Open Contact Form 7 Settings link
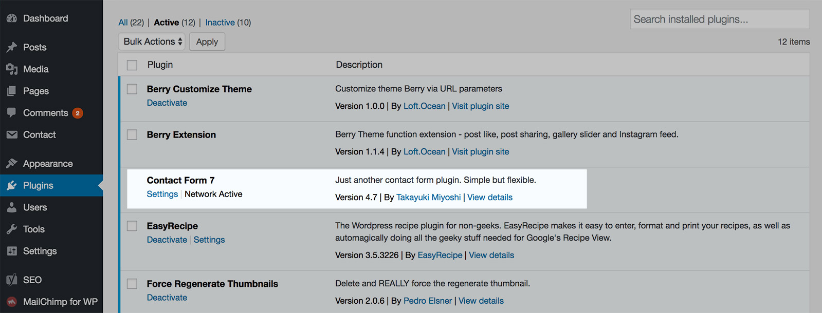The image size is (822, 313). [x=162, y=194]
